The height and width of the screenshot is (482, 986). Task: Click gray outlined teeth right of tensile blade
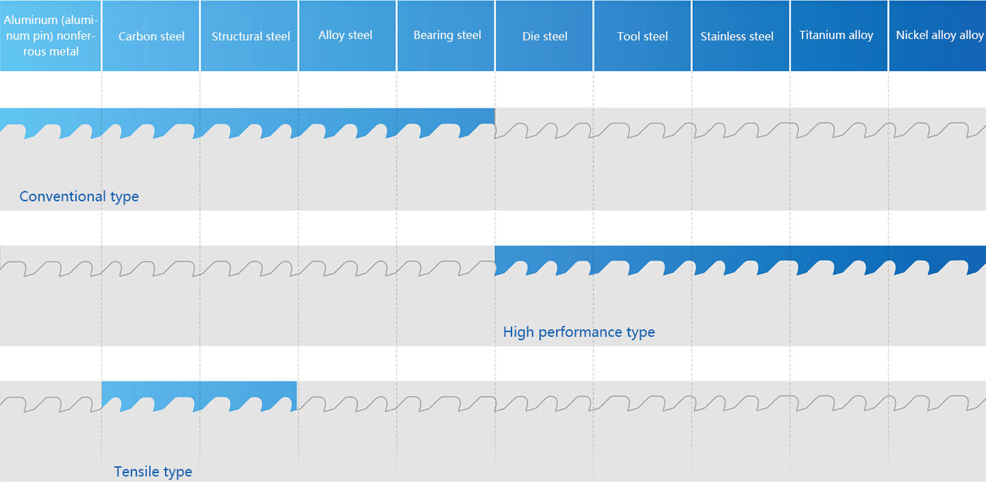pos(642,403)
